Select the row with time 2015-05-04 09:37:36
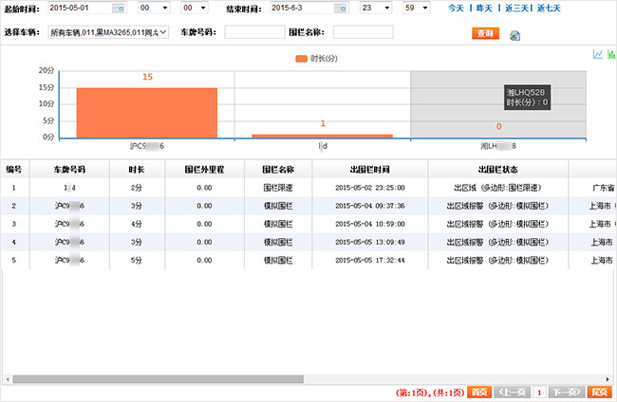The image size is (617, 402). [308, 206]
